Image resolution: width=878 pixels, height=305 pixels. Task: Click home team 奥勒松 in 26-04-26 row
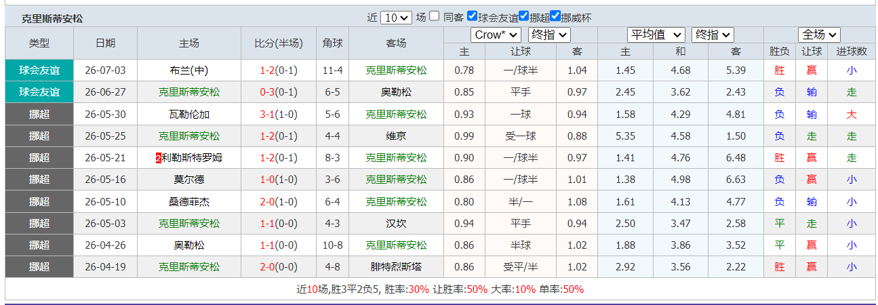[189, 245]
